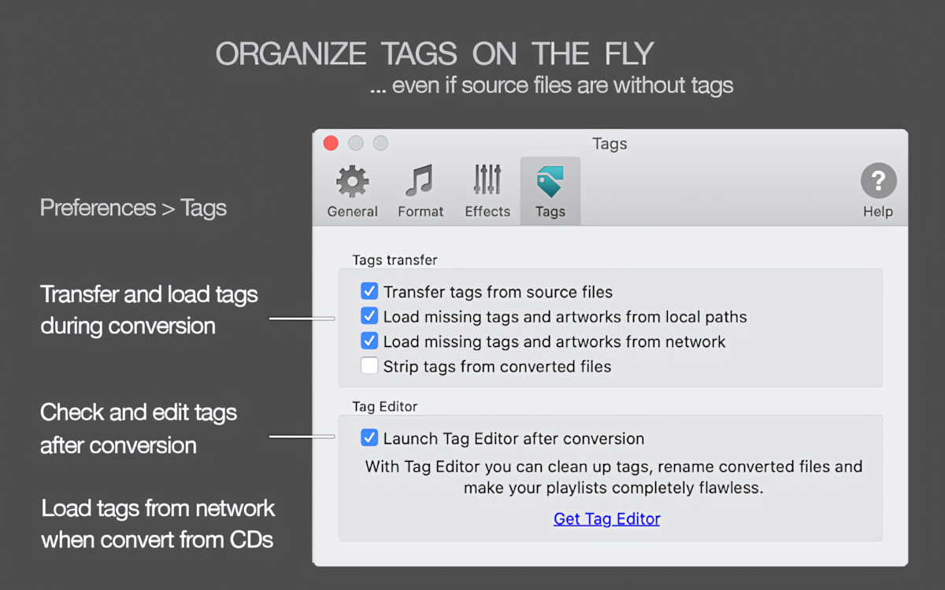This screenshot has width=945, height=590.
Task: Switch to the General tab
Action: click(x=351, y=190)
